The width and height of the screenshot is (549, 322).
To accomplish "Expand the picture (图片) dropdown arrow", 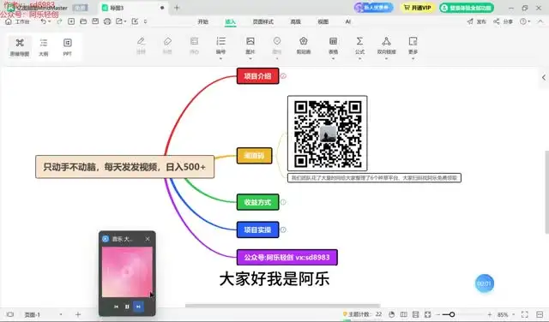I will [250, 59].
